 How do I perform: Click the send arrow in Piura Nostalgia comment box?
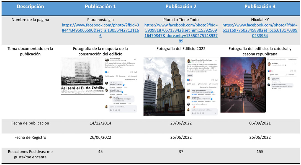coord(135,110)
